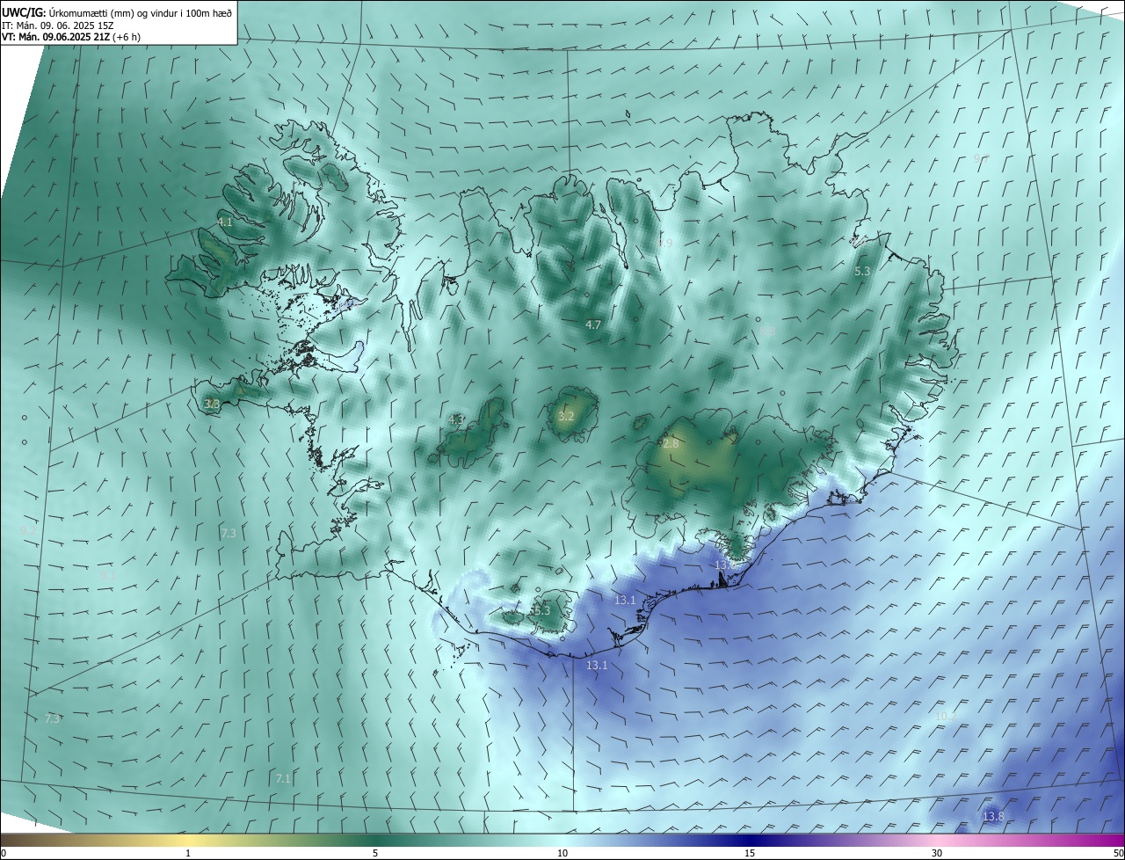Screen dimensions: 1125x860
Task: Click the 30 tick label on color scale
Action: [x=937, y=854]
